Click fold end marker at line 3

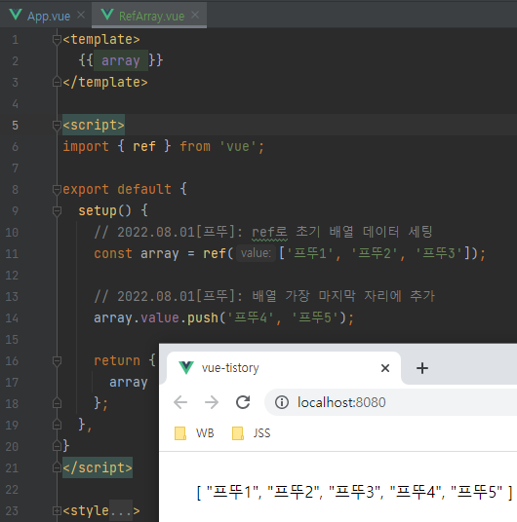coord(57,82)
